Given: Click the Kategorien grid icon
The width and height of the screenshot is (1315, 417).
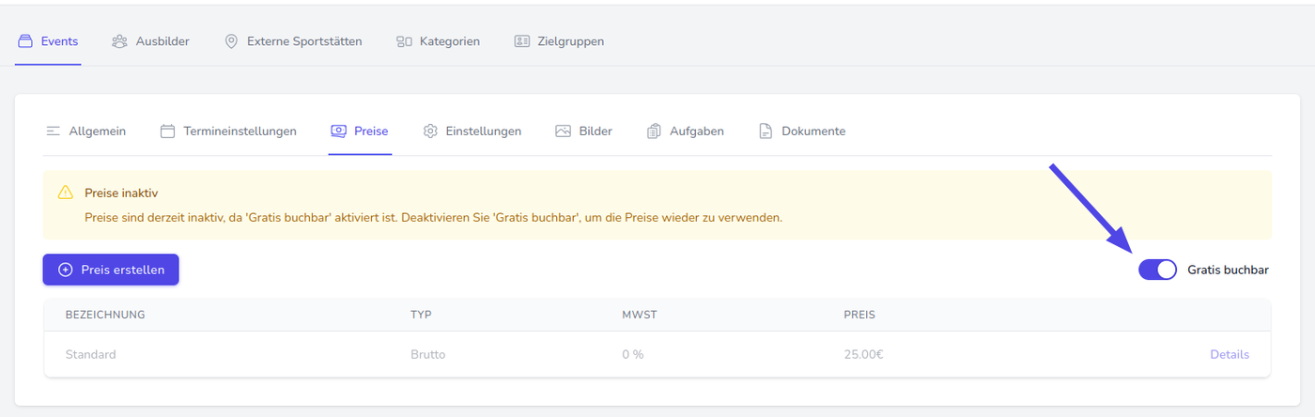Looking at the screenshot, I should pos(405,41).
